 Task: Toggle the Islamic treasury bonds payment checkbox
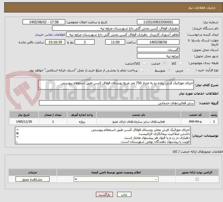[x=141, y=70]
